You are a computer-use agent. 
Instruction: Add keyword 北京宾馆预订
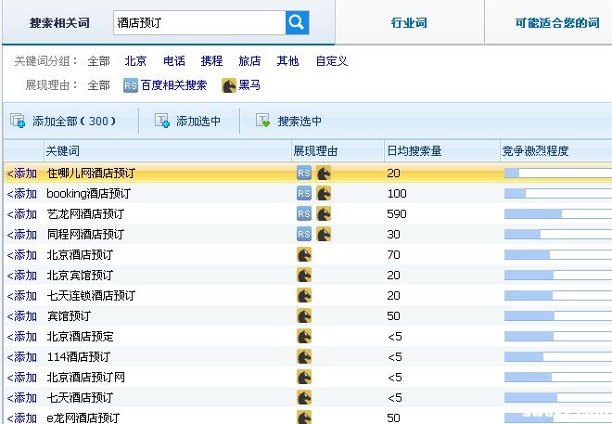pyautogui.click(x=22, y=276)
